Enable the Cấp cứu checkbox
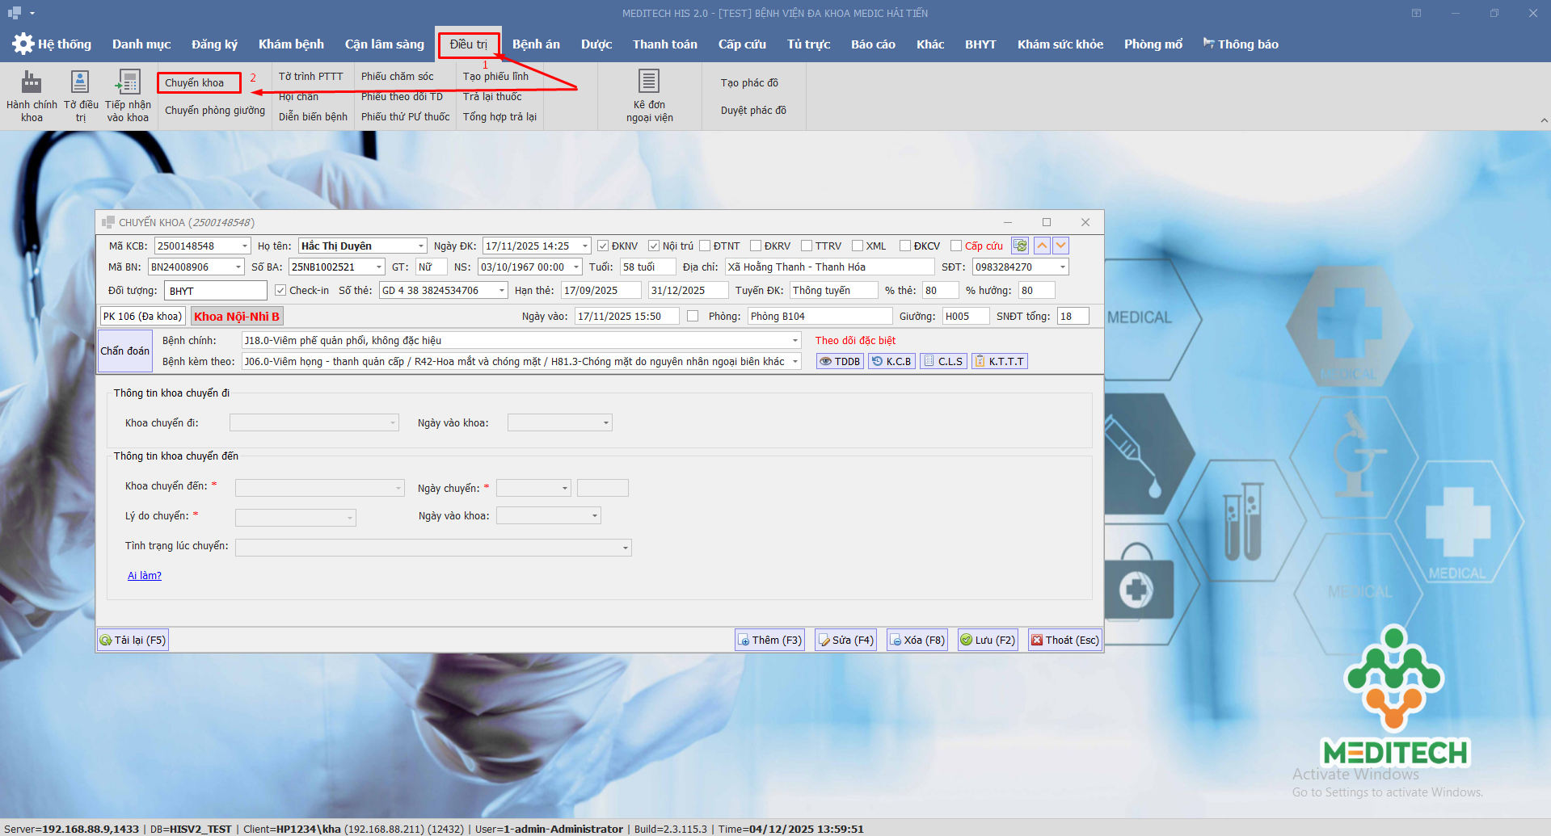This screenshot has width=1551, height=836. [x=956, y=246]
